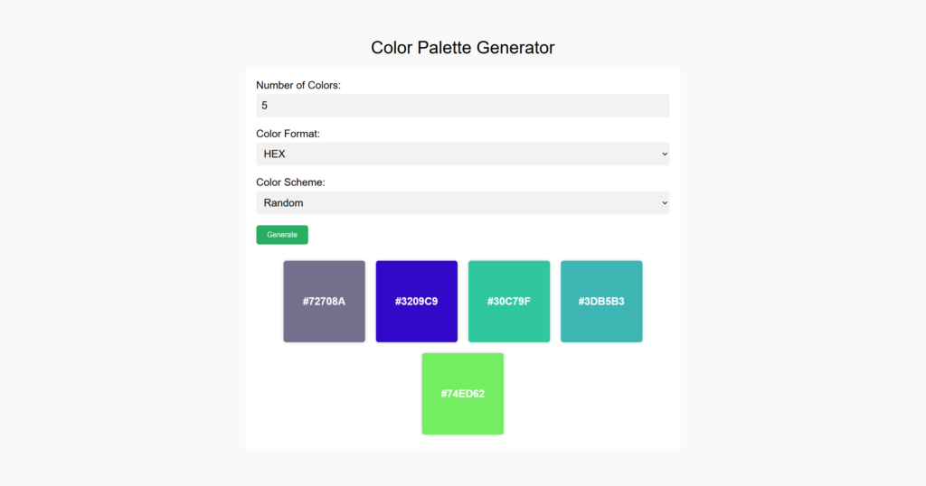Click the #3209C9 hex code text
The image size is (926, 486).
tap(416, 302)
